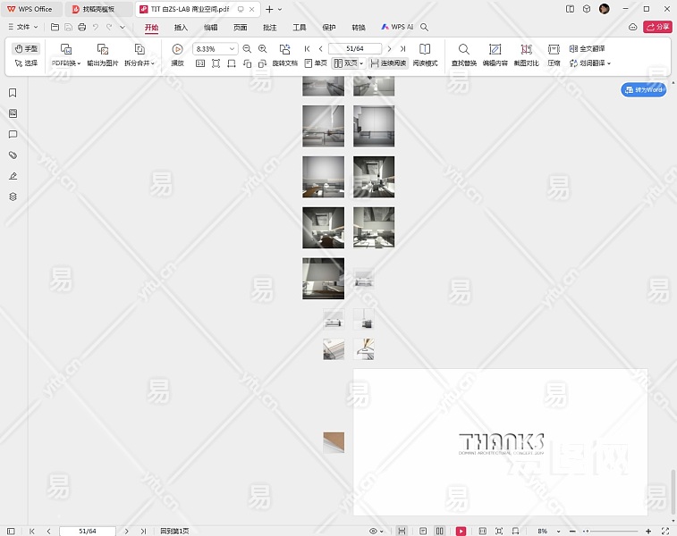This screenshot has width=677, height=536.
Task: Click the 旋转文档 rotate document icon
Action: click(x=284, y=49)
